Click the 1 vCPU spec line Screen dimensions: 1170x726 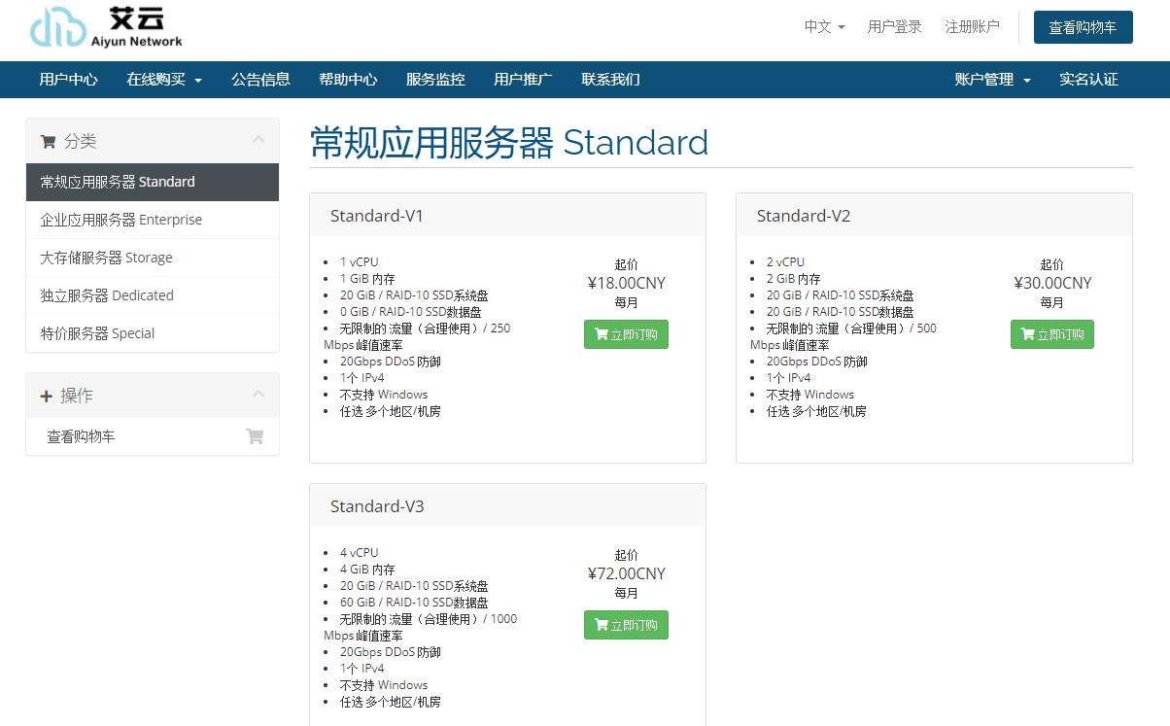(x=359, y=262)
